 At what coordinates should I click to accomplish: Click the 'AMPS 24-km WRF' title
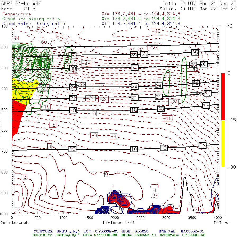21,3
